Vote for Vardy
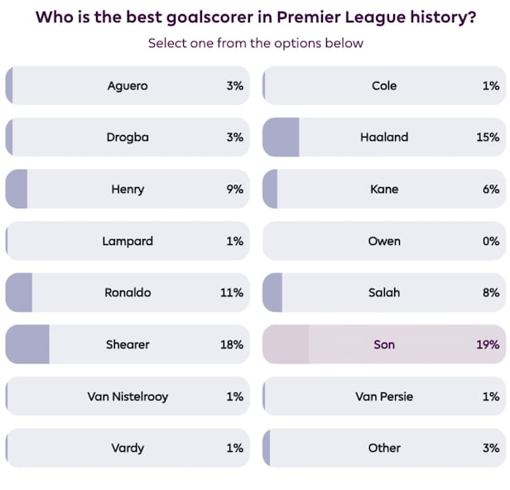The width and height of the screenshot is (510, 490). pyautogui.click(x=127, y=448)
